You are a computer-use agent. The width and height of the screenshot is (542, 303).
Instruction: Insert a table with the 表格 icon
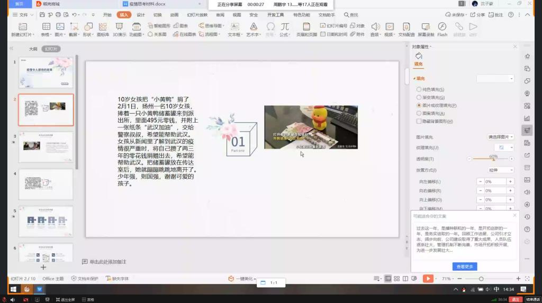click(x=46, y=26)
